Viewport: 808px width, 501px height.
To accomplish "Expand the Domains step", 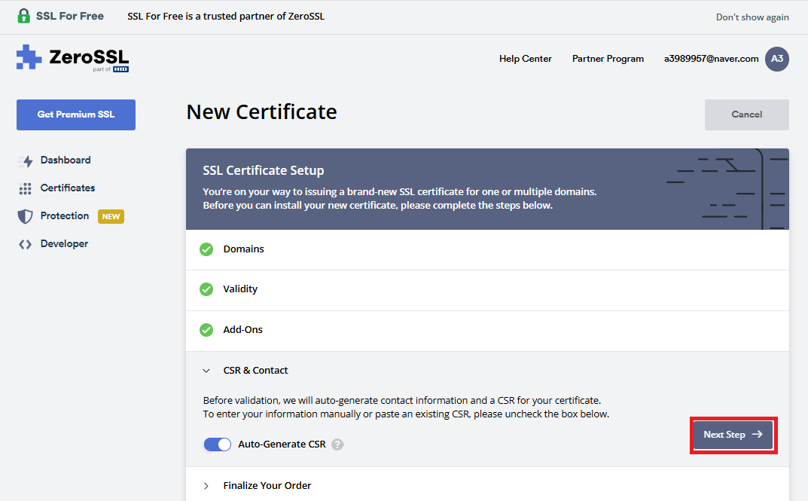I will coord(487,249).
